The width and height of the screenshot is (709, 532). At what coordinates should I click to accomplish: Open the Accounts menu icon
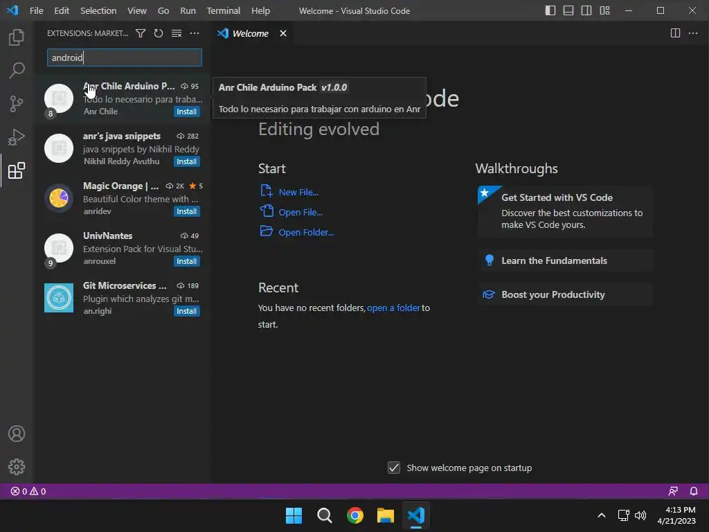17,434
